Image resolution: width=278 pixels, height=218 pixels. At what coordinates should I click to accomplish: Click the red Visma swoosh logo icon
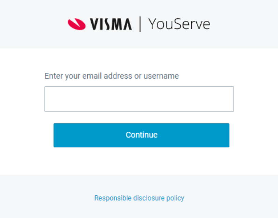pyautogui.click(x=76, y=24)
